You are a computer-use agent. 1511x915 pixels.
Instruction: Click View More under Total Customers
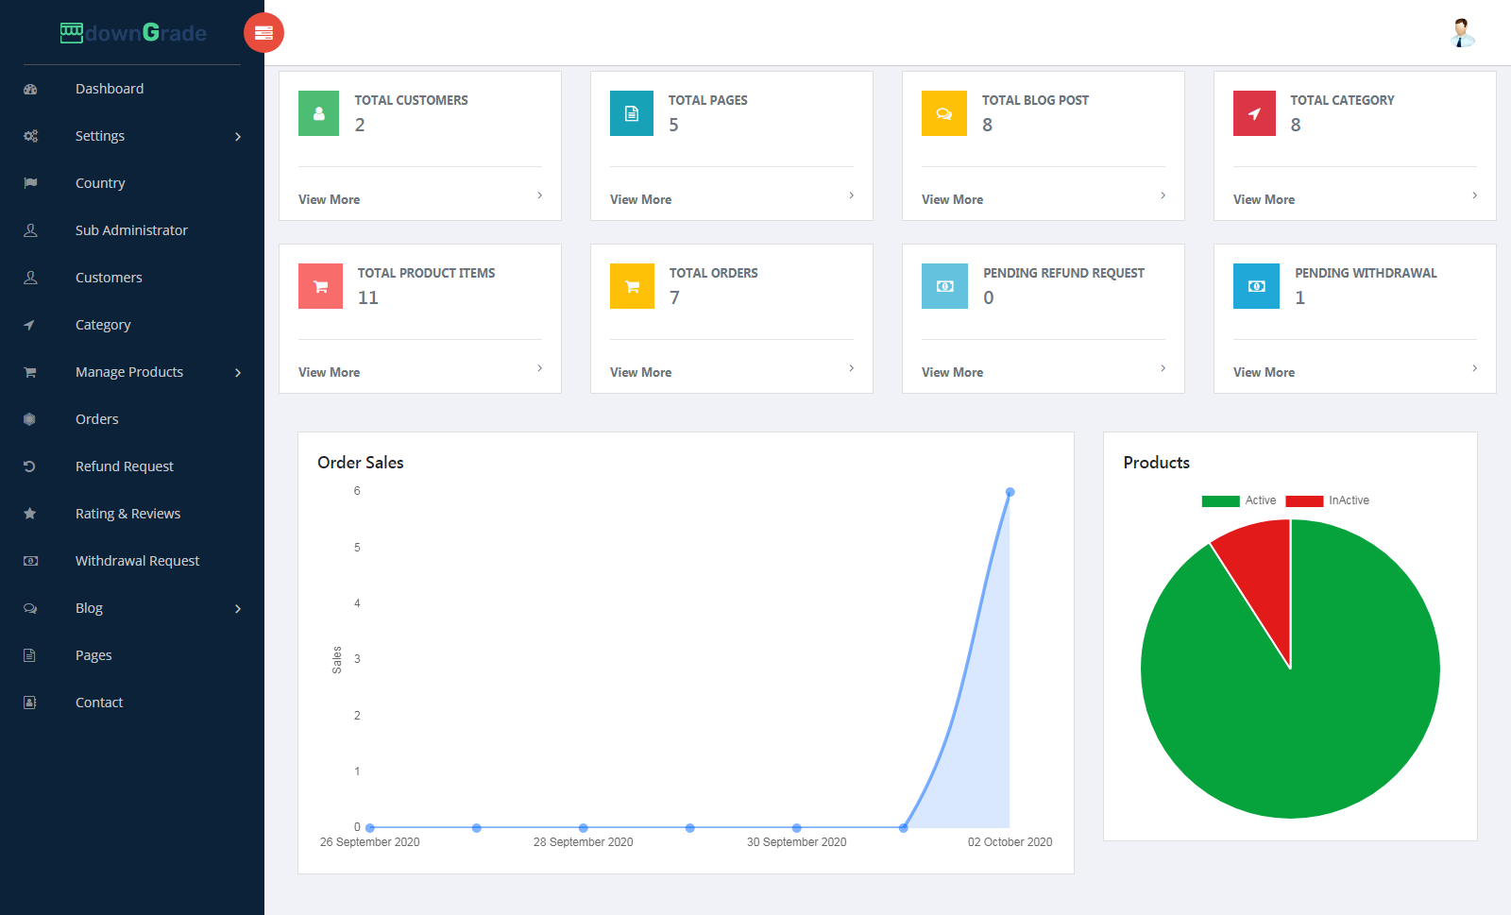point(329,199)
